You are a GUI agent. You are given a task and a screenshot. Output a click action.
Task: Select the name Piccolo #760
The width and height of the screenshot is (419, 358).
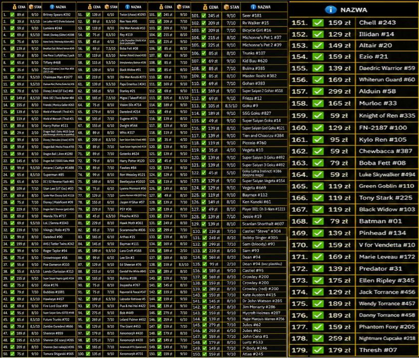[x=254, y=143]
